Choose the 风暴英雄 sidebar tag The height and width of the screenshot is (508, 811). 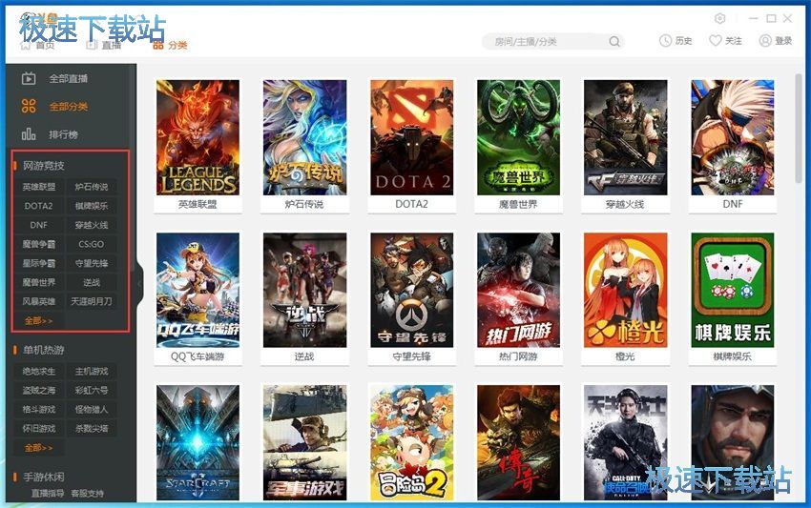[39, 301]
